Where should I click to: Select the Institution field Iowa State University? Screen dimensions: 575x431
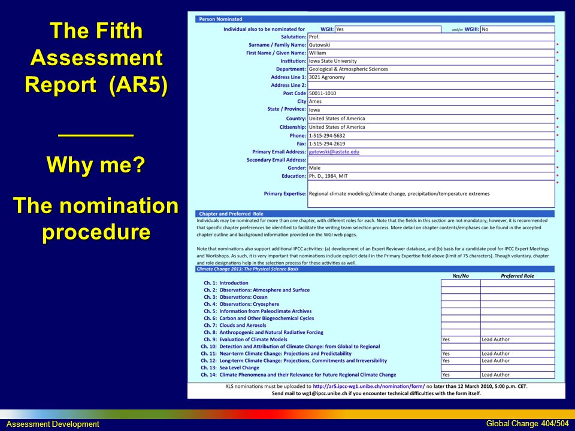click(431, 61)
